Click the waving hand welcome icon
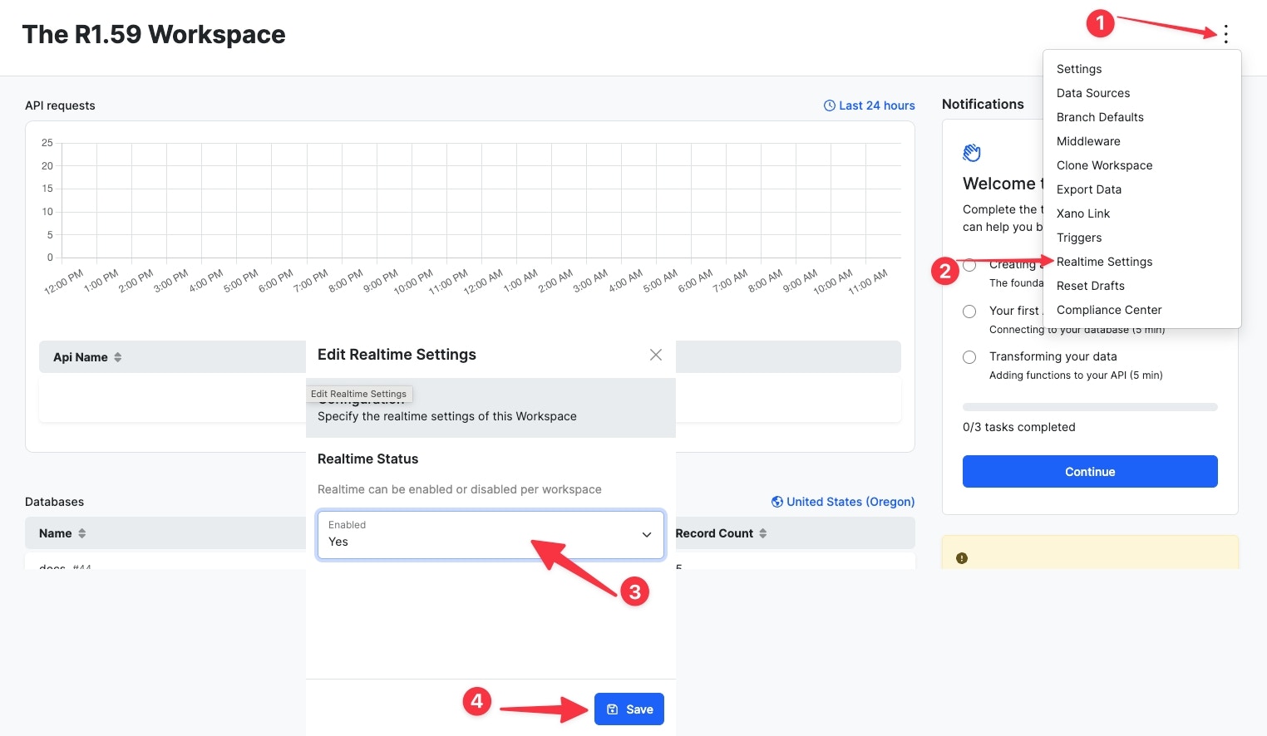 click(972, 152)
